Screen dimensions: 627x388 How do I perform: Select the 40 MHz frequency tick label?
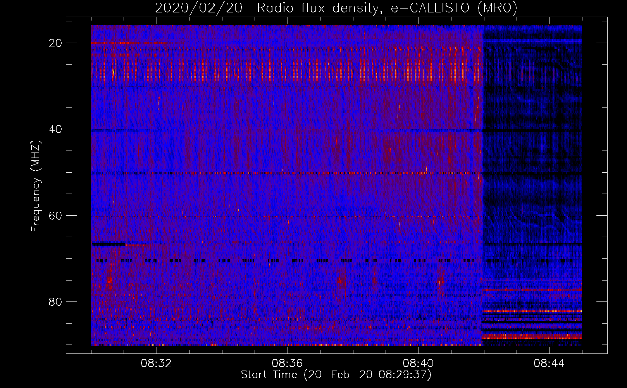coord(55,129)
